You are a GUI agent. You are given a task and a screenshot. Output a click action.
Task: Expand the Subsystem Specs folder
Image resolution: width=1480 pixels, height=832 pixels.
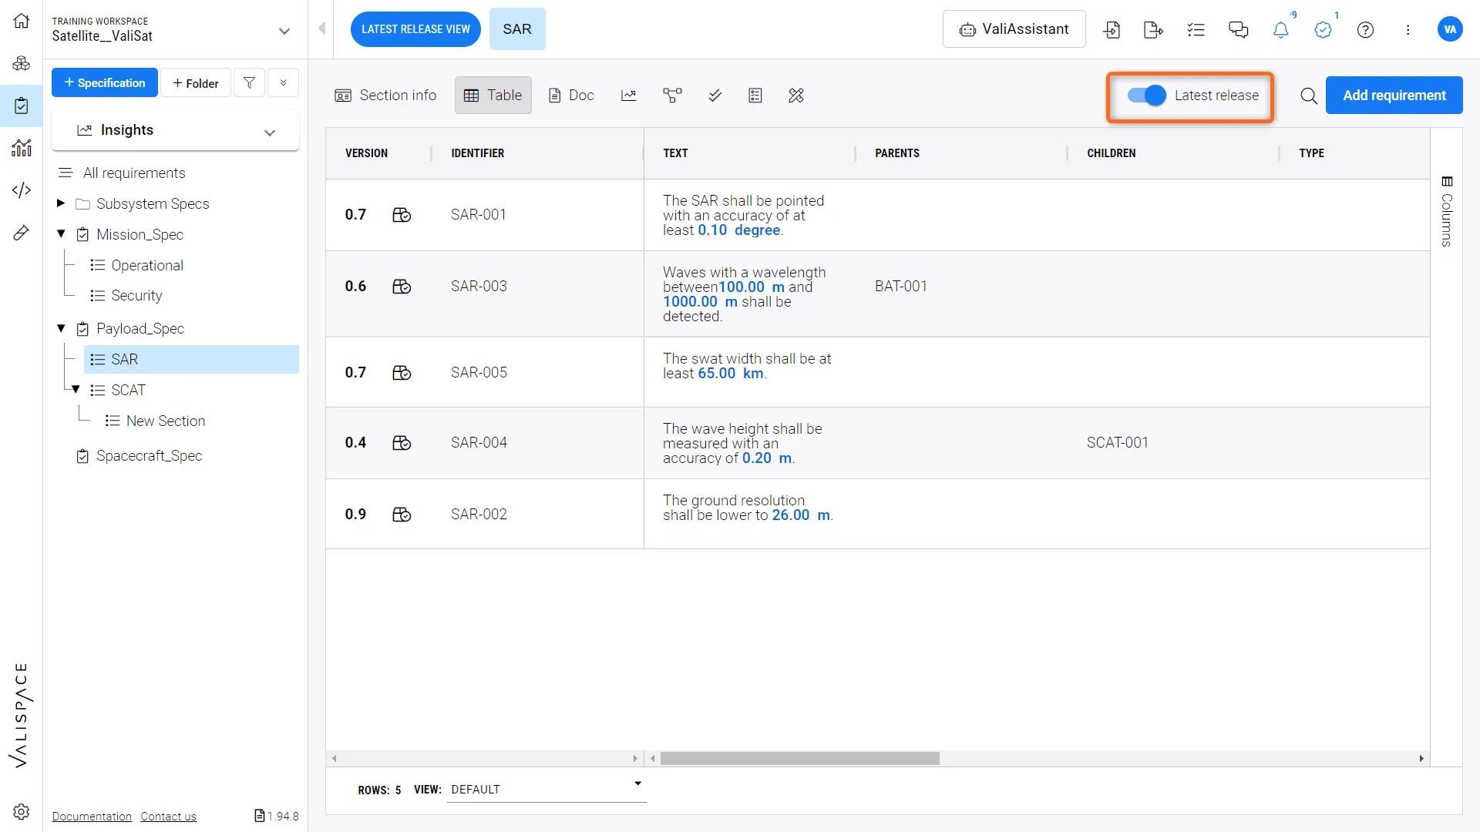point(61,203)
